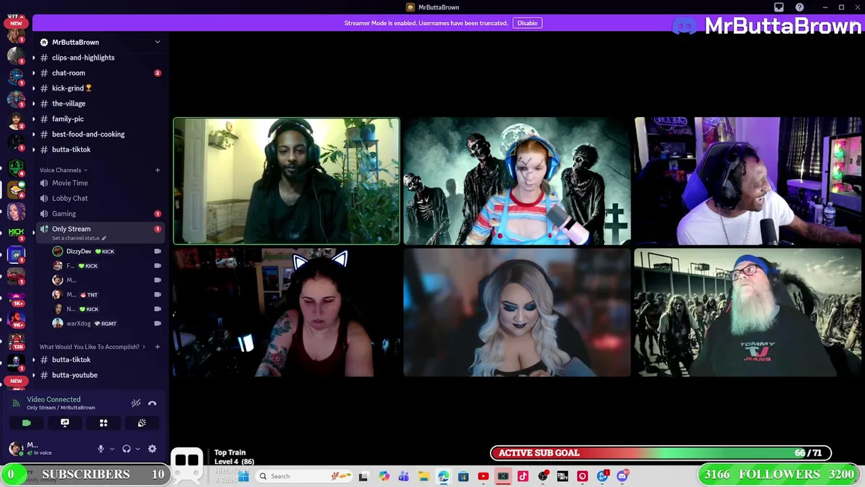Open File Explorer from taskbar
The image size is (865, 487).
pyautogui.click(x=424, y=476)
